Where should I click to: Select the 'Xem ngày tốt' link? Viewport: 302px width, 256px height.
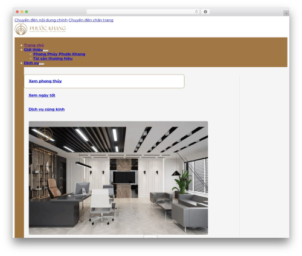click(x=42, y=95)
